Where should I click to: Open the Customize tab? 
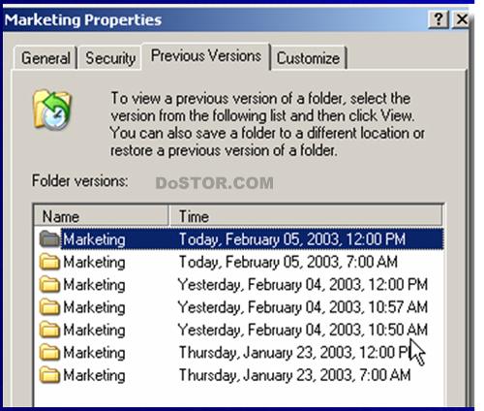click(308, 58)
